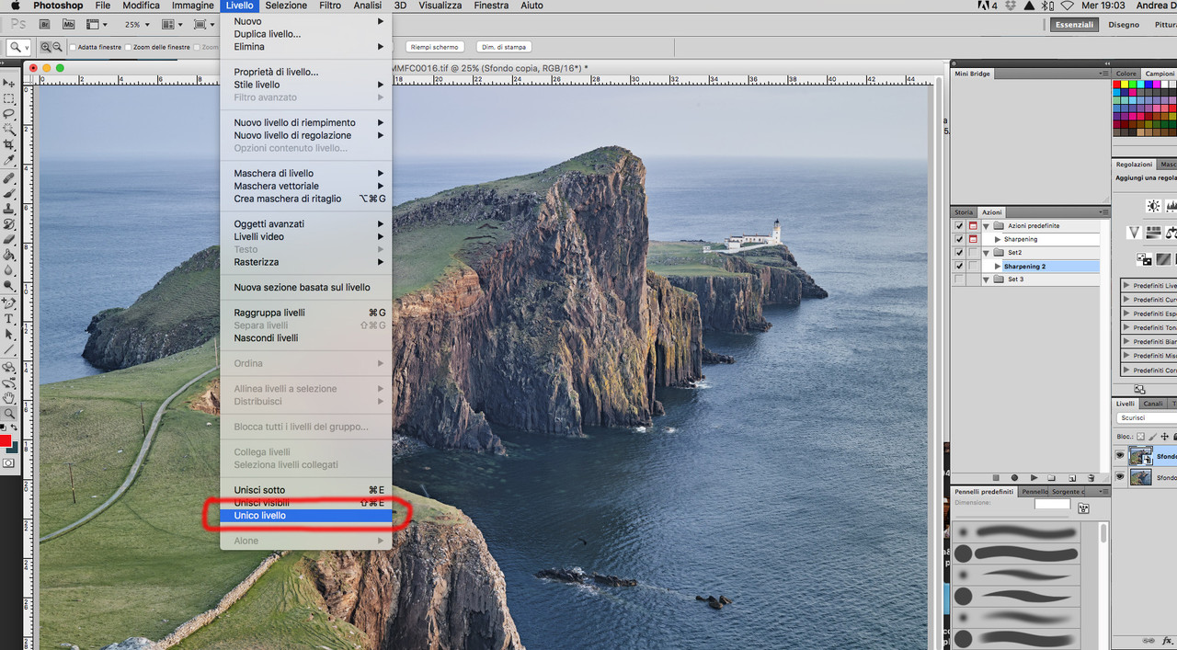Open the Scurisci blending mode dropdown

point(1147,417)
